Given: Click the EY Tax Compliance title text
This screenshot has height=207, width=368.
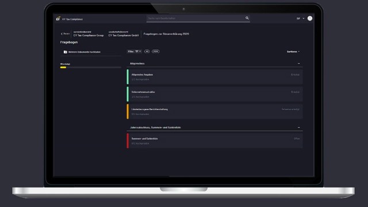Looking at the screenshot, I should (x=72, y=19).
